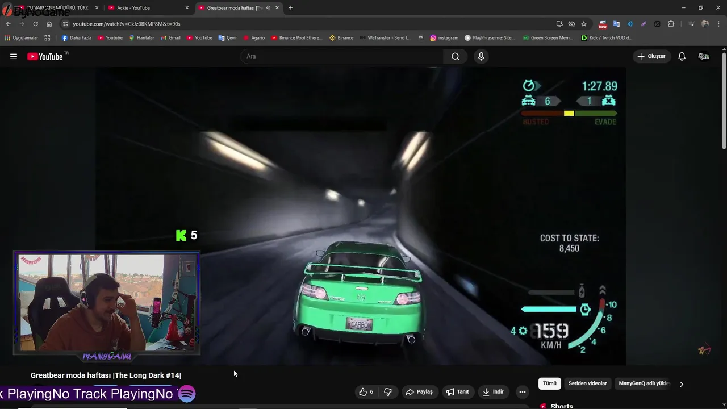The height and width of the screenshot is (409, 727).
Task: Click the page vertical scrollbar
Action: (x=724, y=102)
